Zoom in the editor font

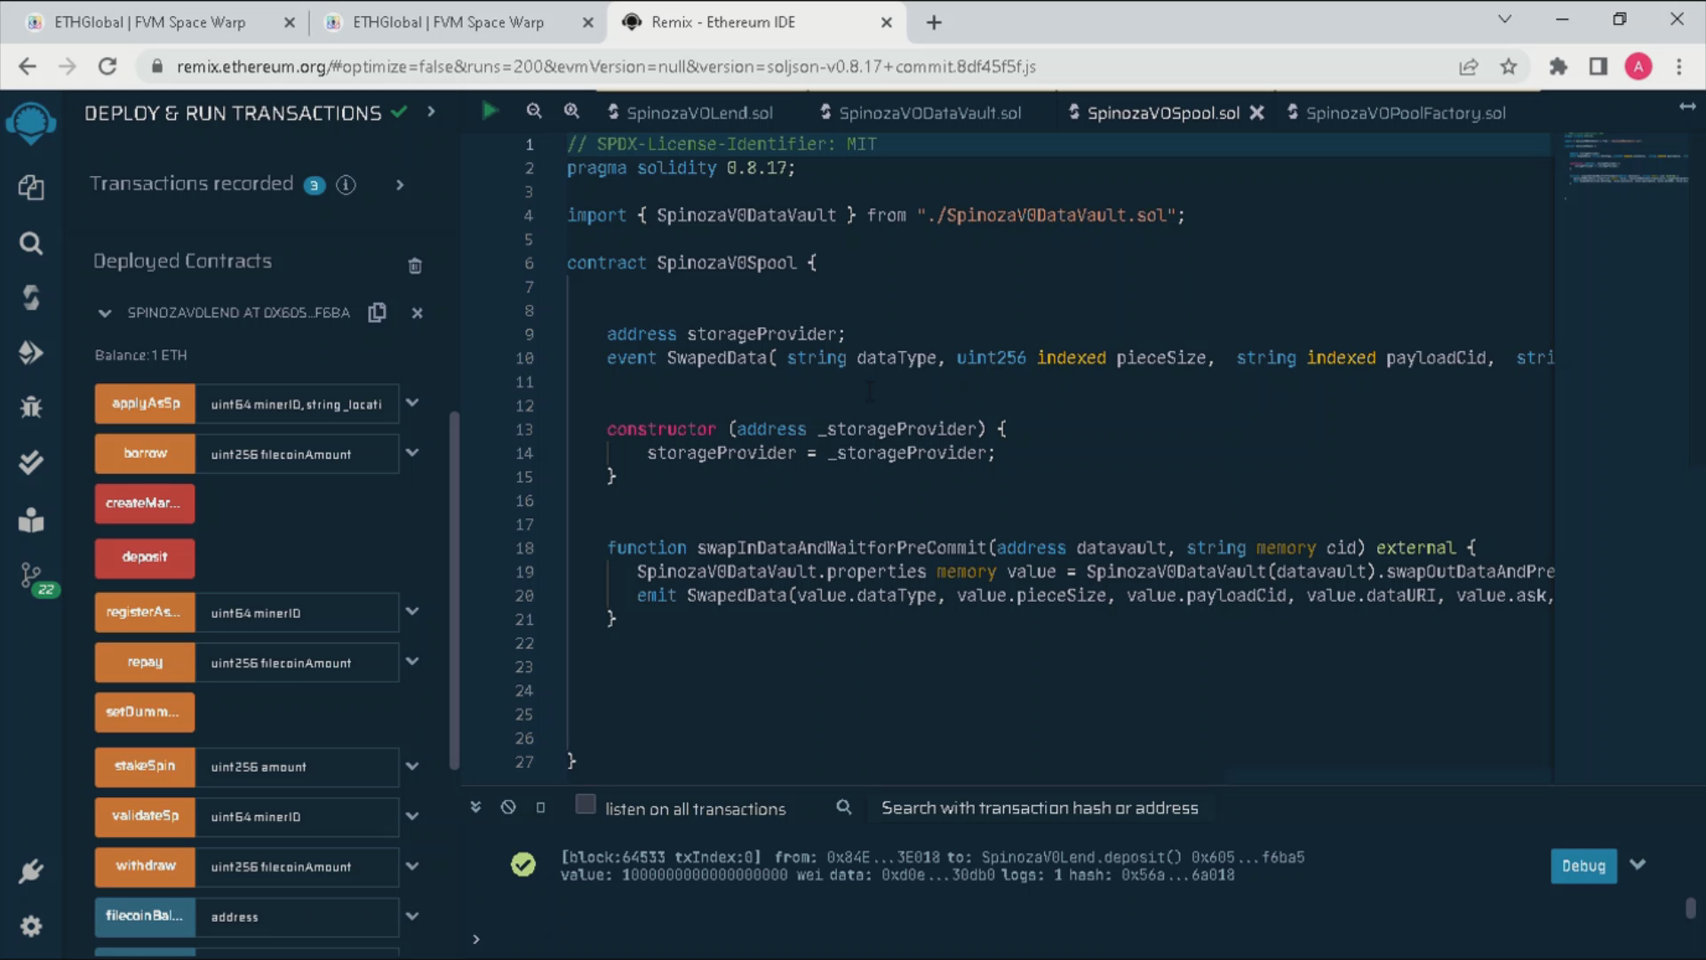coord(571,111)
